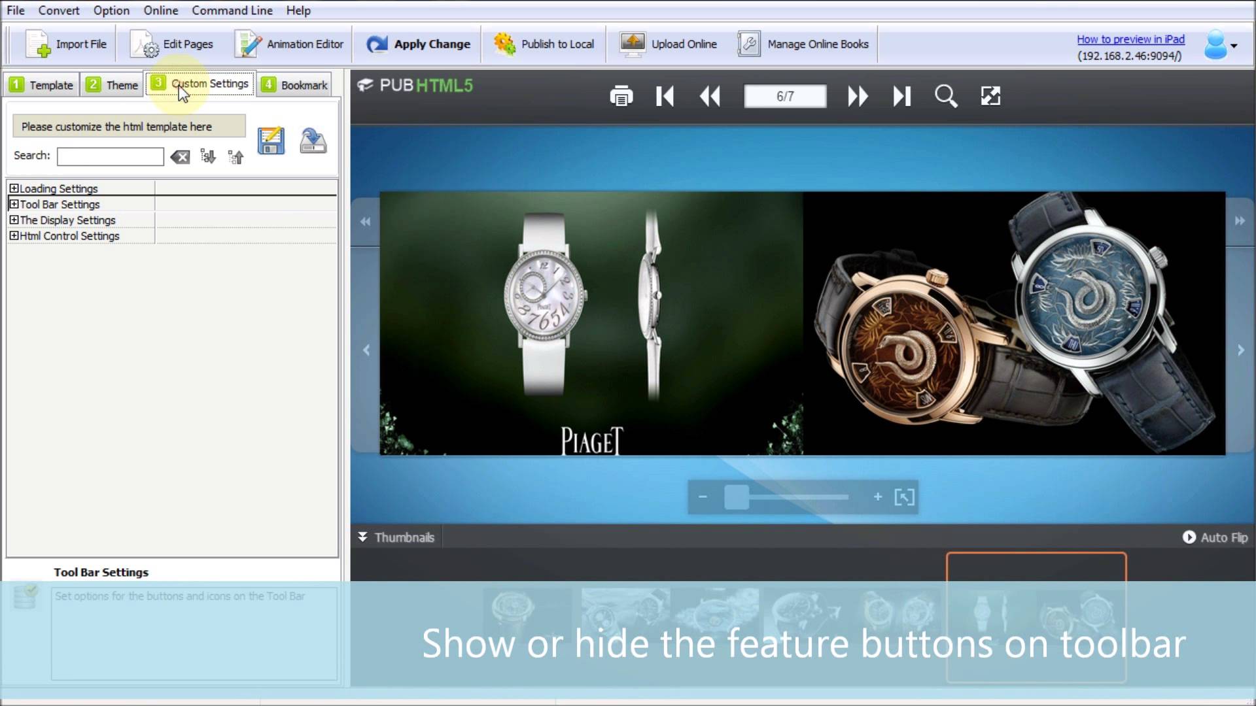The width and height of the screenshot is (1256, 706).
Task: Open the File menu
Action: [x=16, y=10]
